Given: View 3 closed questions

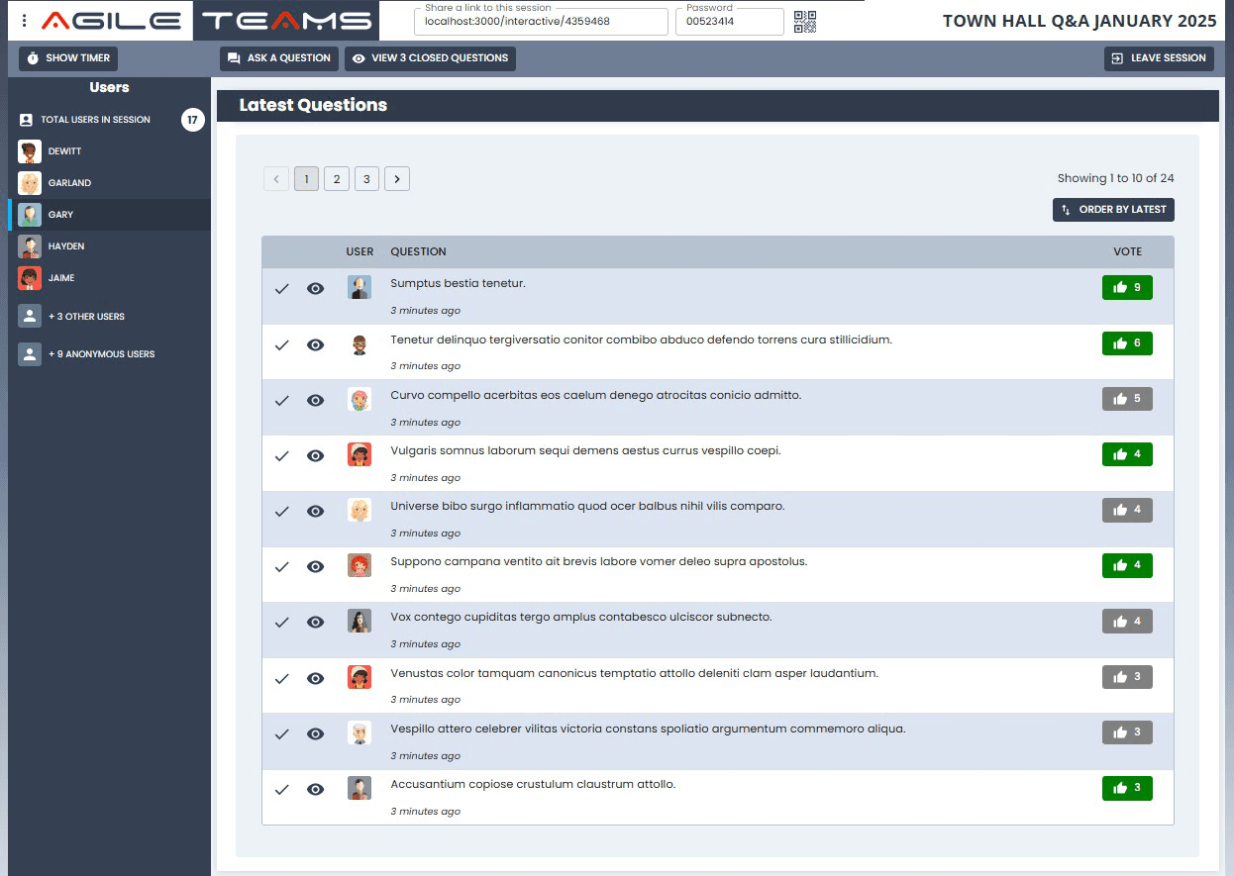Looking at the screenshot, I should pyautogui.click(x=430, y=58).
